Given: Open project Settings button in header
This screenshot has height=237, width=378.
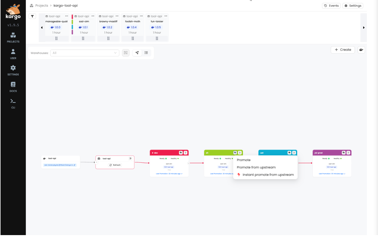Looking at the screenshot, I should (353, 6).
